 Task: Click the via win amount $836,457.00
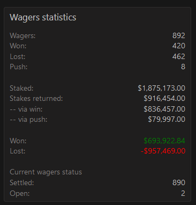(164, 109)
